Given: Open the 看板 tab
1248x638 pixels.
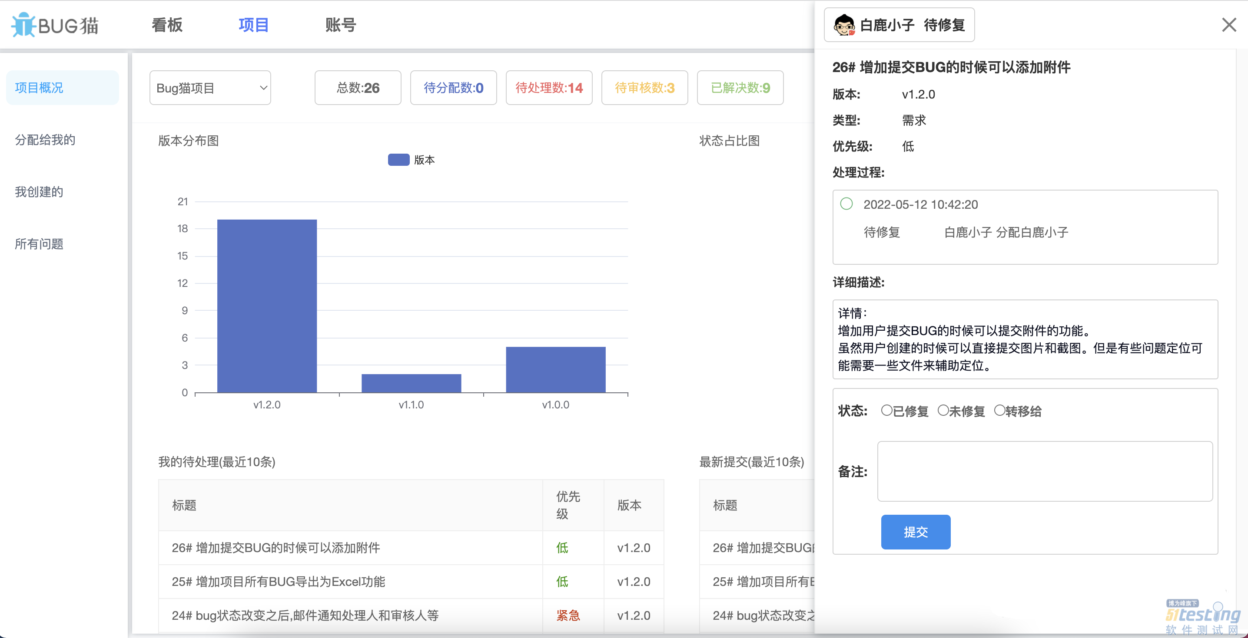Looking at the screenshot, I should [167, 25].
